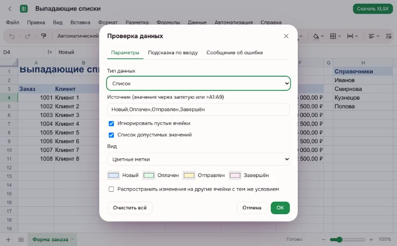Click the Источник values input field

(x=198, y=109)
